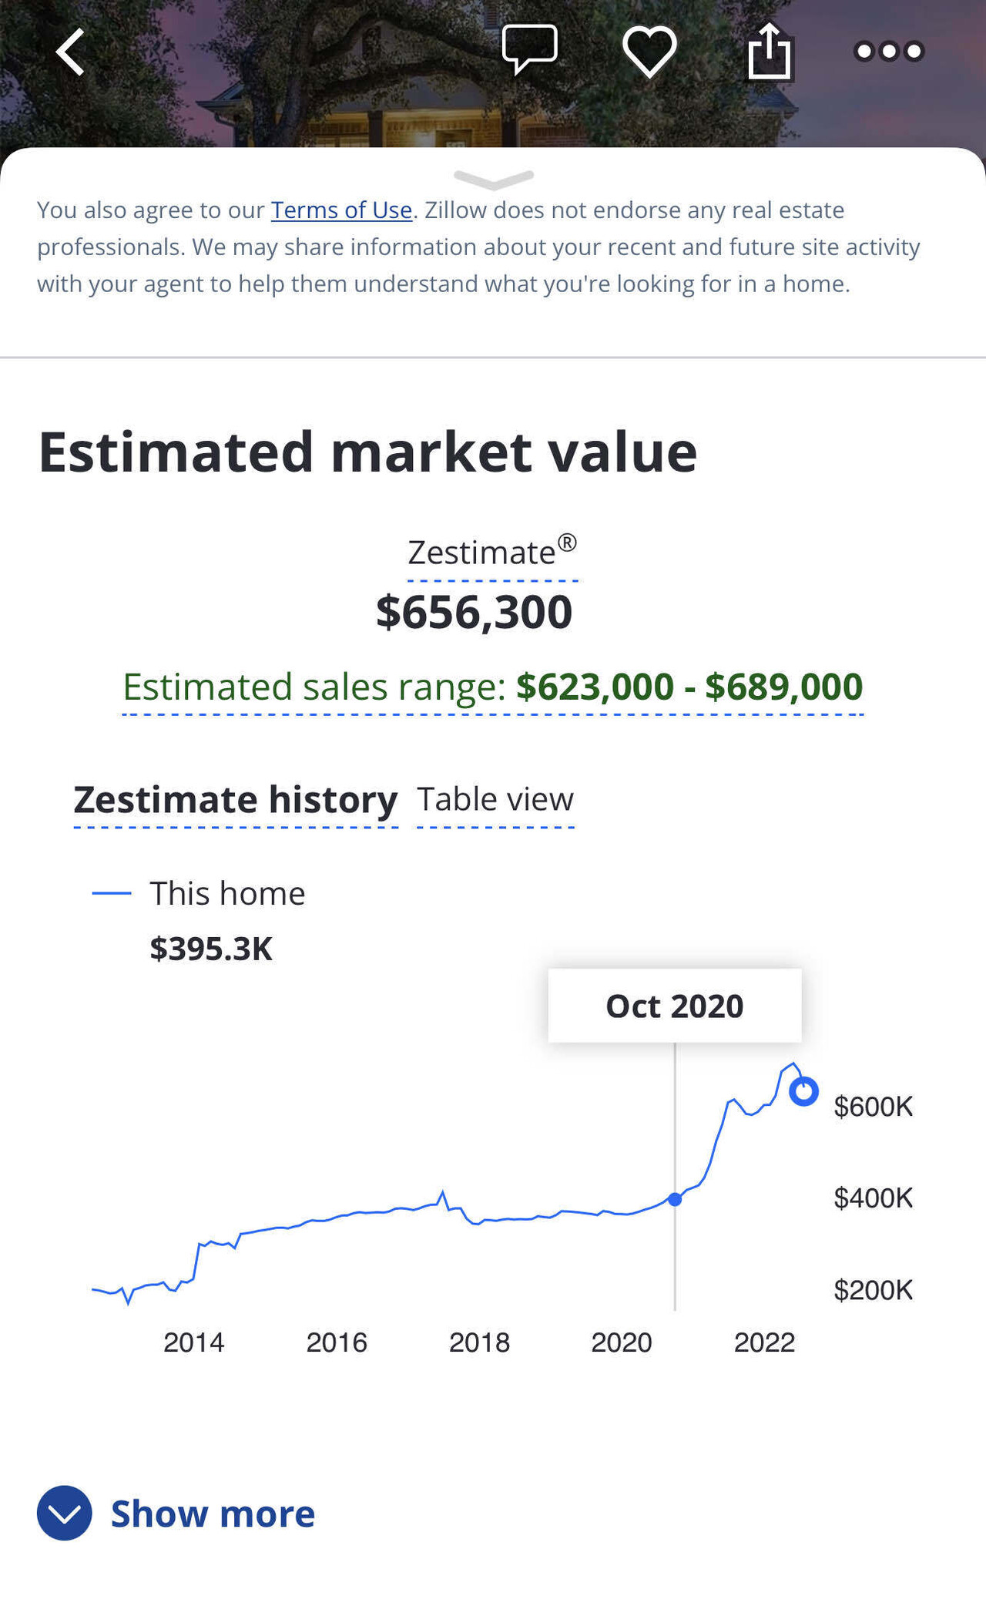Tap the Show more text

(213, 1514)
